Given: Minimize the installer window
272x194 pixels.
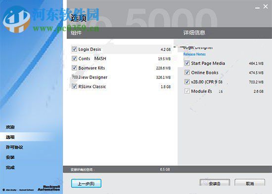Looking at the screenshot, I should (258, 7).
